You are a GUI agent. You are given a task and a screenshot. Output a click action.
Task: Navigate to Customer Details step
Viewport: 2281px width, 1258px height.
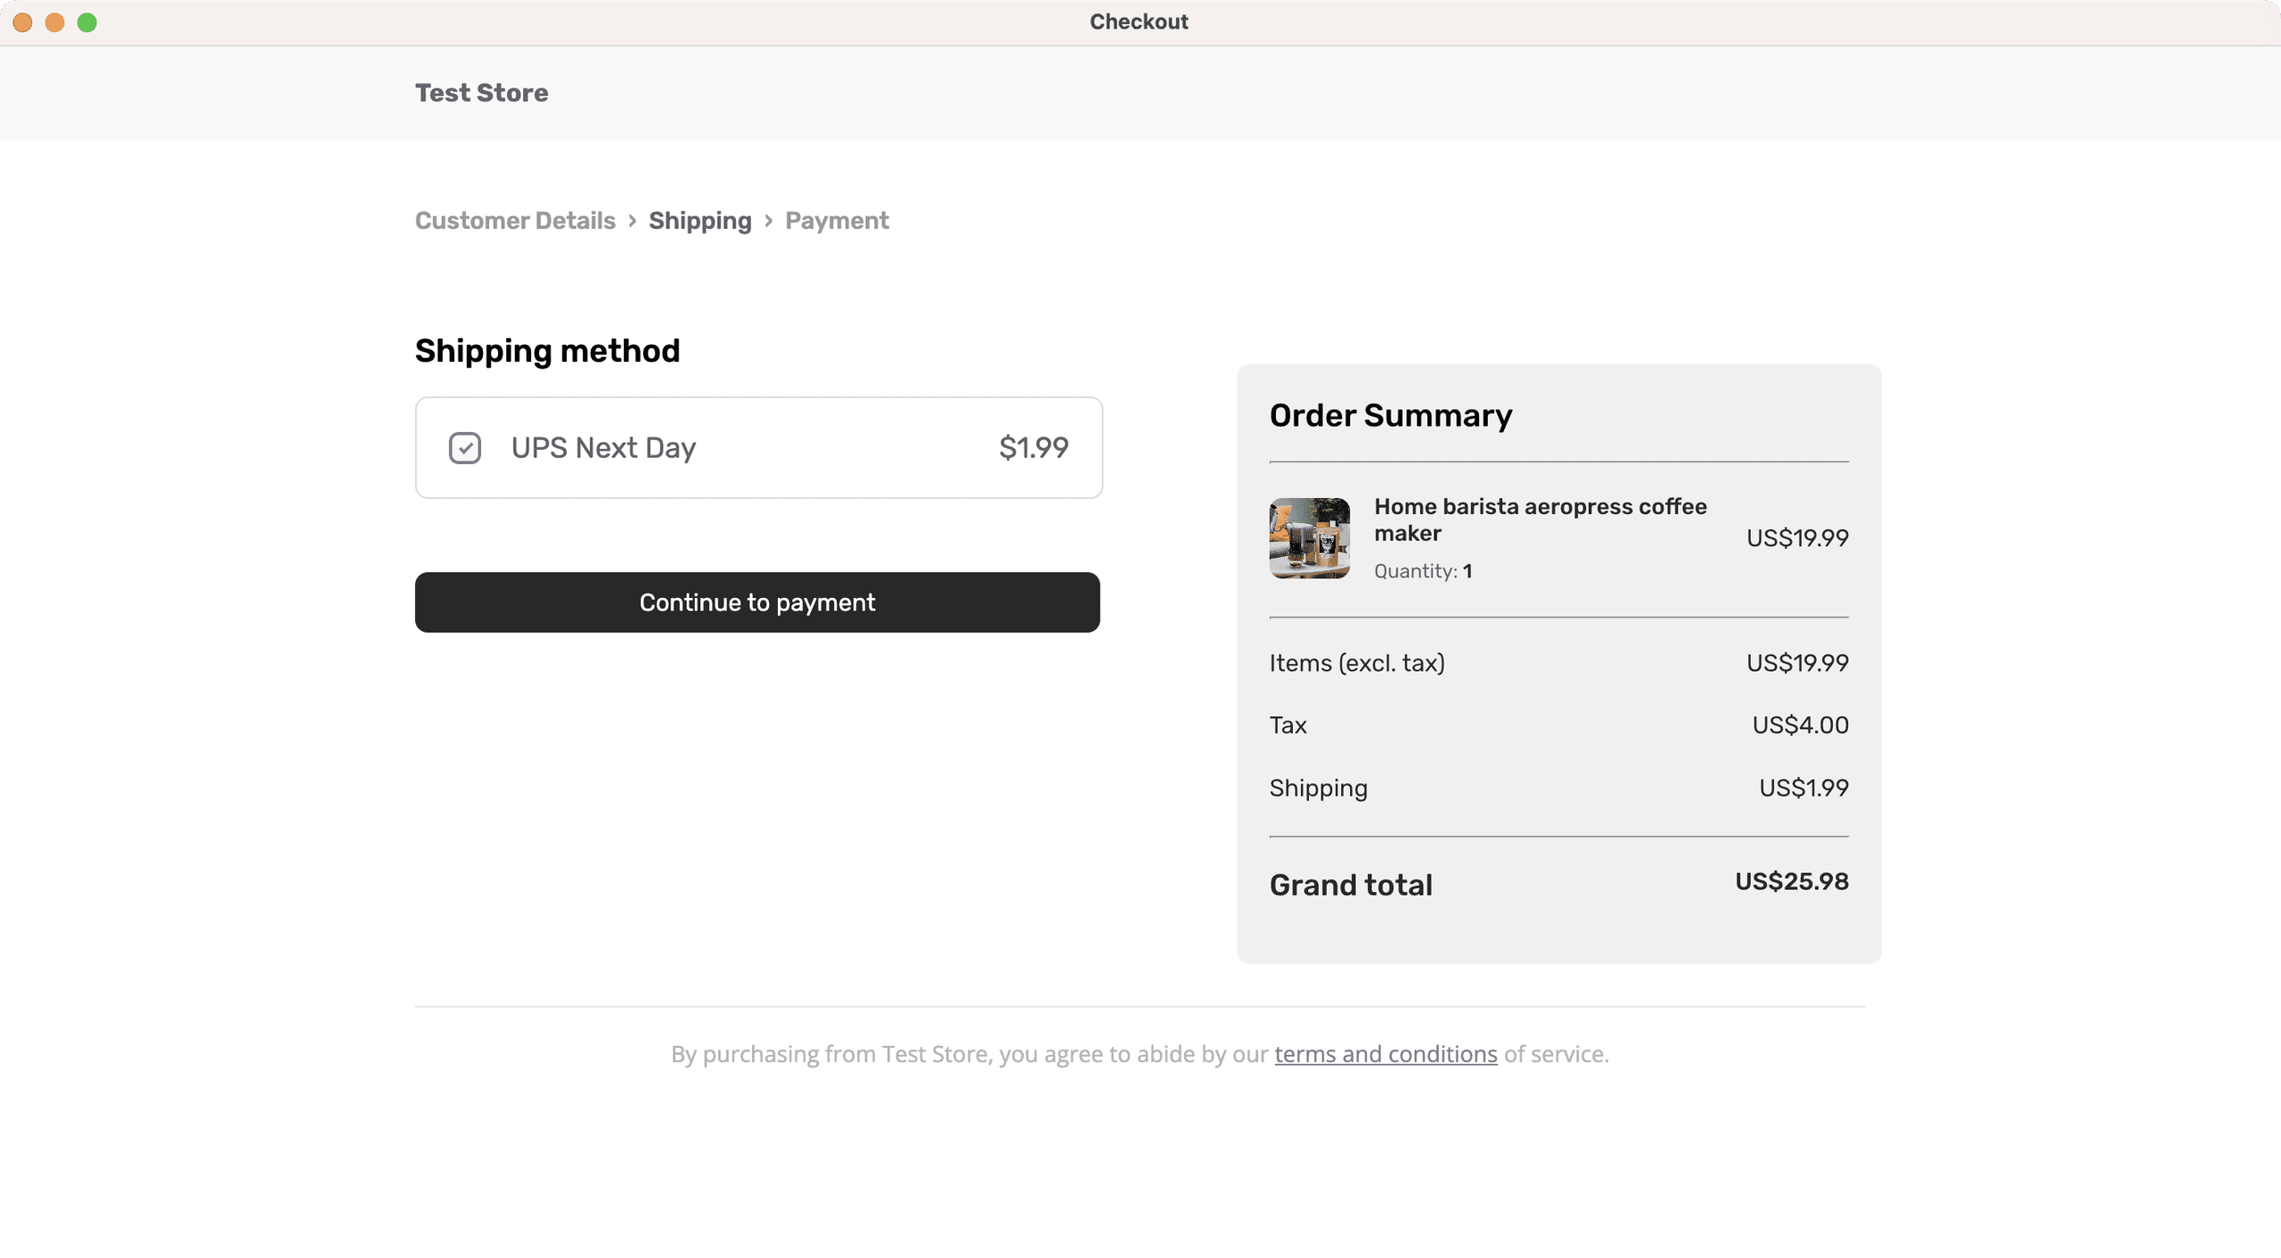pyautogui.click(x=515, y=220)
